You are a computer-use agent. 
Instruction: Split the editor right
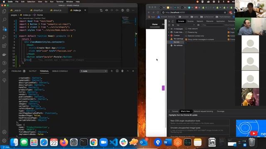pos(128,10)
